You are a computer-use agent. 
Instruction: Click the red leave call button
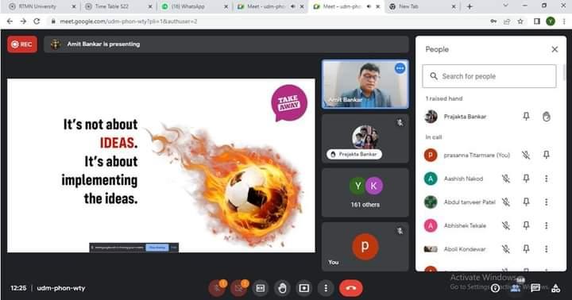coord(350,288)
